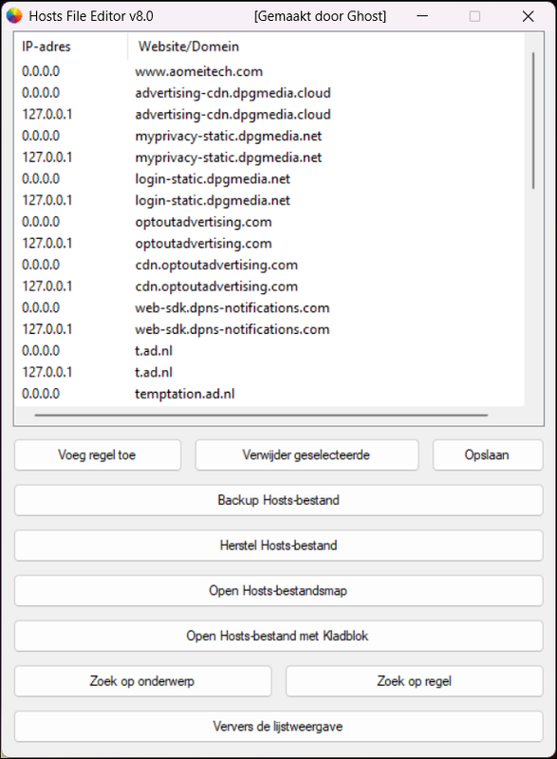Select 127.0.0.1 row's web-sdk.dpns-notifications.com domain

click(x=232, y=329)
